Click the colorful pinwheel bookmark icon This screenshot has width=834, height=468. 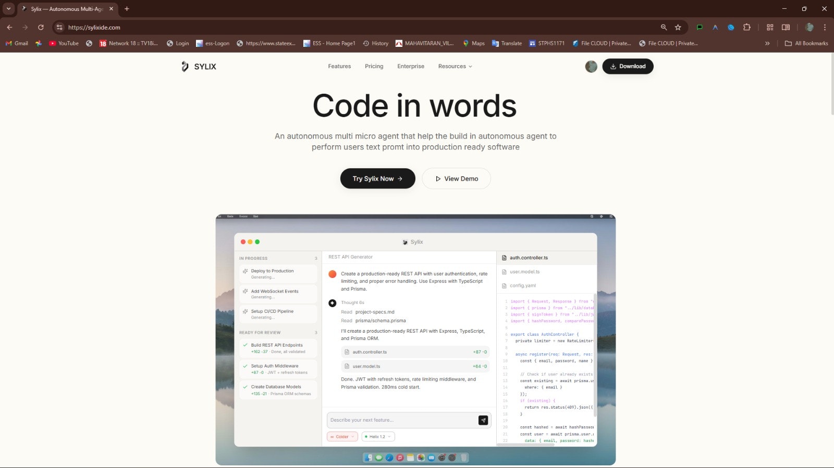pyautogui.click(x=39, y=43)
